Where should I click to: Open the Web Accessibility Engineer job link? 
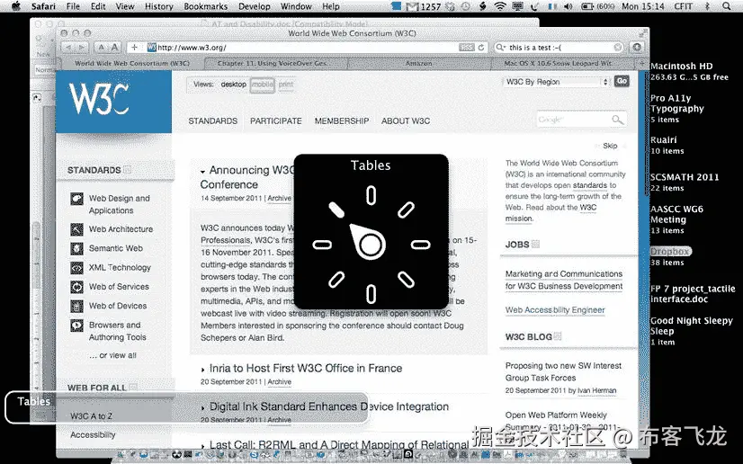[555, 310]
